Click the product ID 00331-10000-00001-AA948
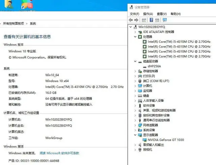Screen dimensions: 216x165 coord(40,161)
